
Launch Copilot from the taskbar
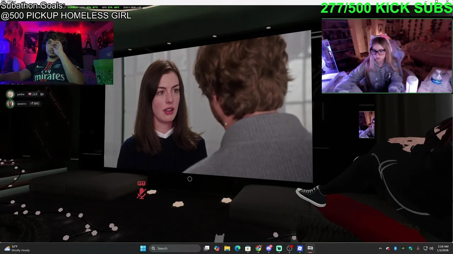pos(217,248)
